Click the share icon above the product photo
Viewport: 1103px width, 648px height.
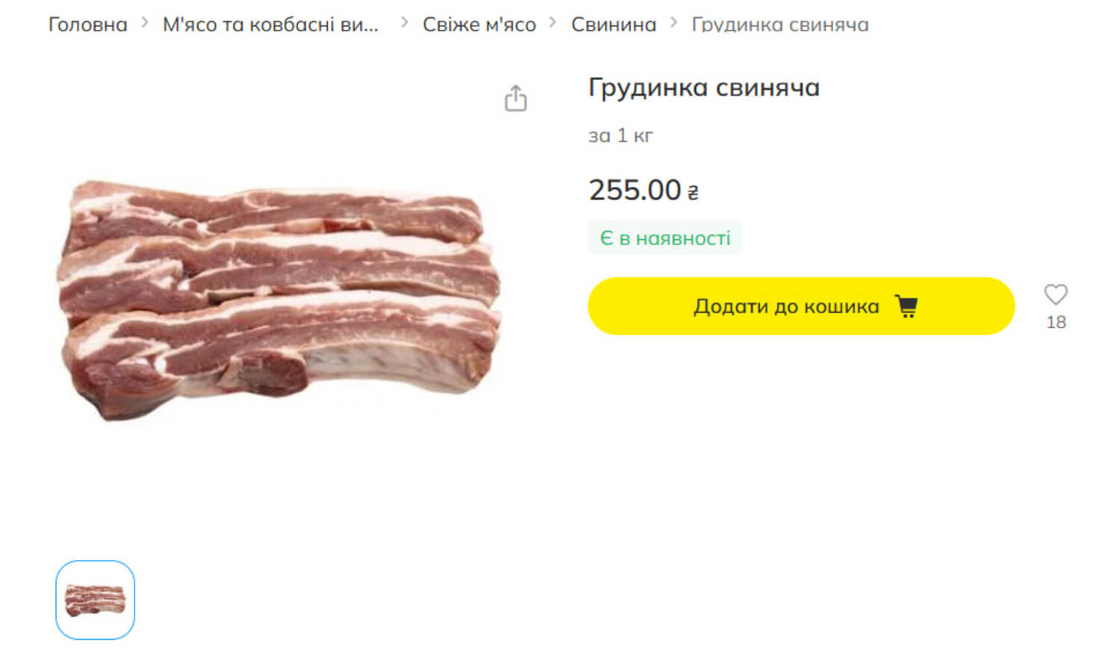click(516, 98)
